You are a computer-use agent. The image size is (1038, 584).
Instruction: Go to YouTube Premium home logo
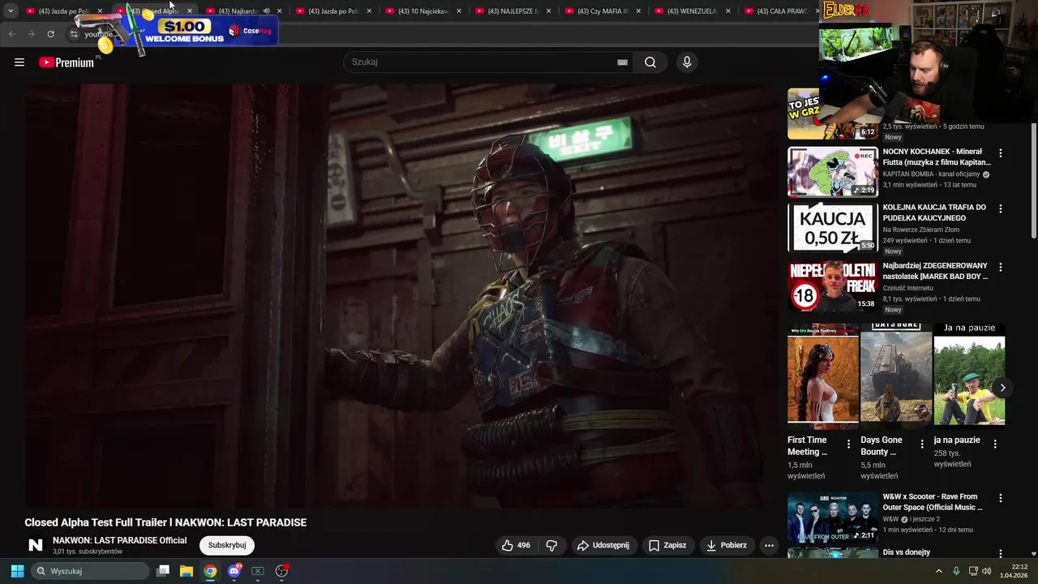66,62
